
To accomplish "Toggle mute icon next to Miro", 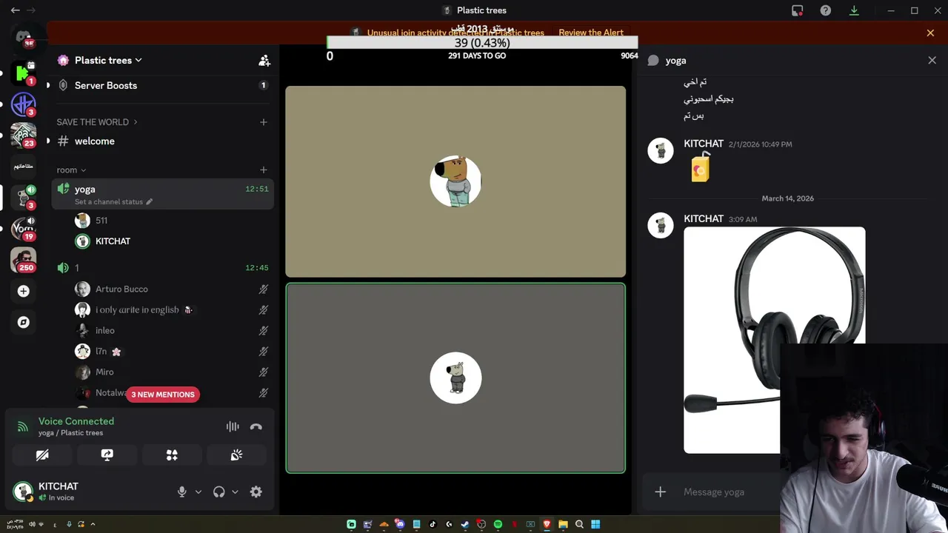I will (x=263, y=372).
